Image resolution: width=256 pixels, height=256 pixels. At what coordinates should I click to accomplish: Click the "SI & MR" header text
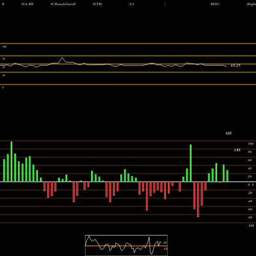[27, 4]
